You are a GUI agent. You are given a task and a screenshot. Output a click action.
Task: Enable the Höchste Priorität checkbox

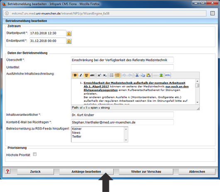34,154
